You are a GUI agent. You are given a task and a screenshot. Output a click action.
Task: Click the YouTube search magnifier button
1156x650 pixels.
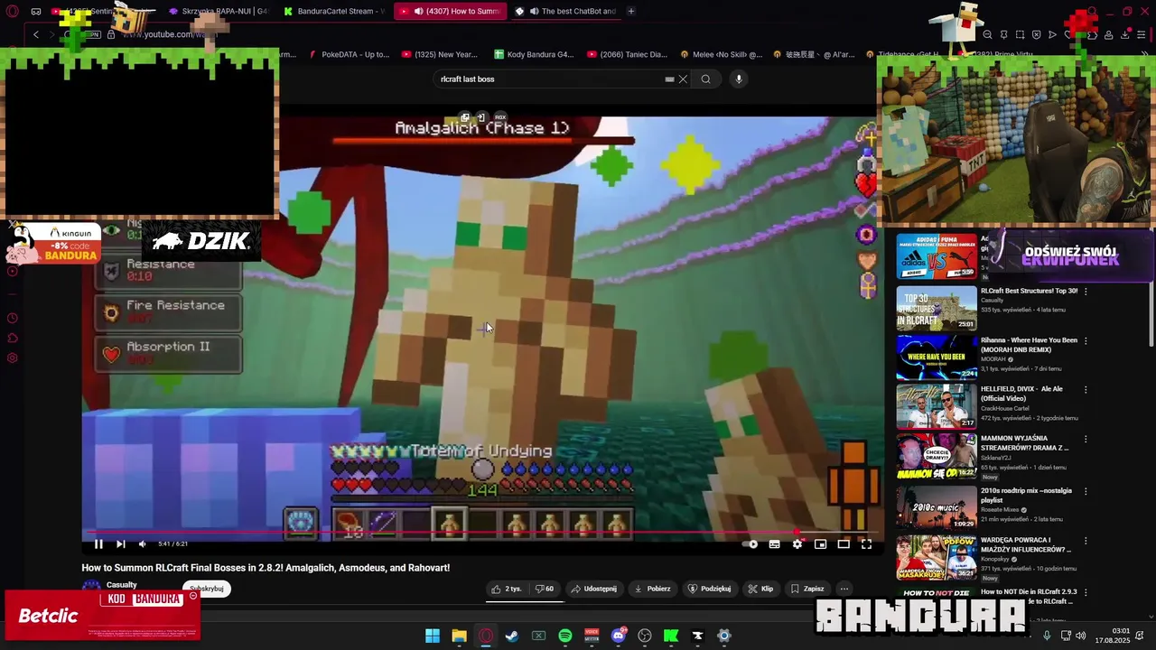[706, 79]
